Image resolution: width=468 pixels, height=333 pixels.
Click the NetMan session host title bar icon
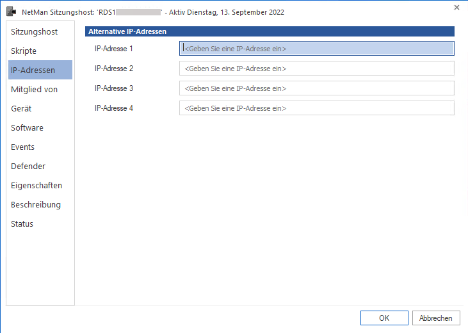click(x=11, y=12)
